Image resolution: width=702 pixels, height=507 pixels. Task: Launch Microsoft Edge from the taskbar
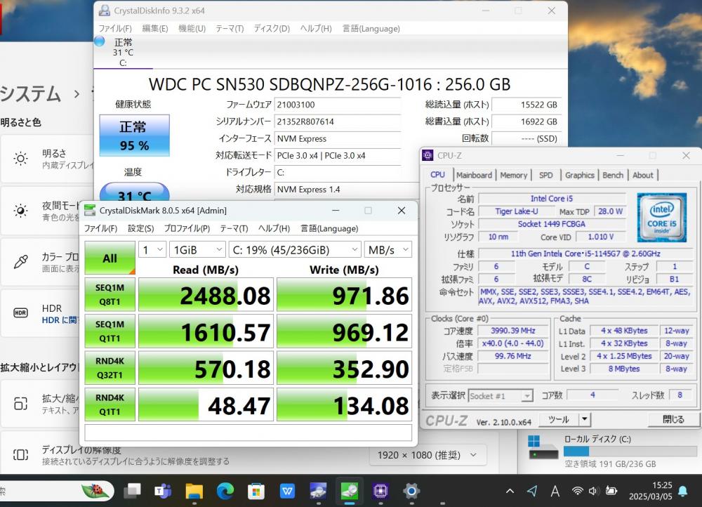pyautogui.click(x=225, y=491)
